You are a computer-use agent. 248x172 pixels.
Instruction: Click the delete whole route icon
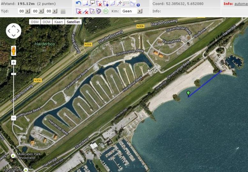pyautogui.click(x=79, y=11)
